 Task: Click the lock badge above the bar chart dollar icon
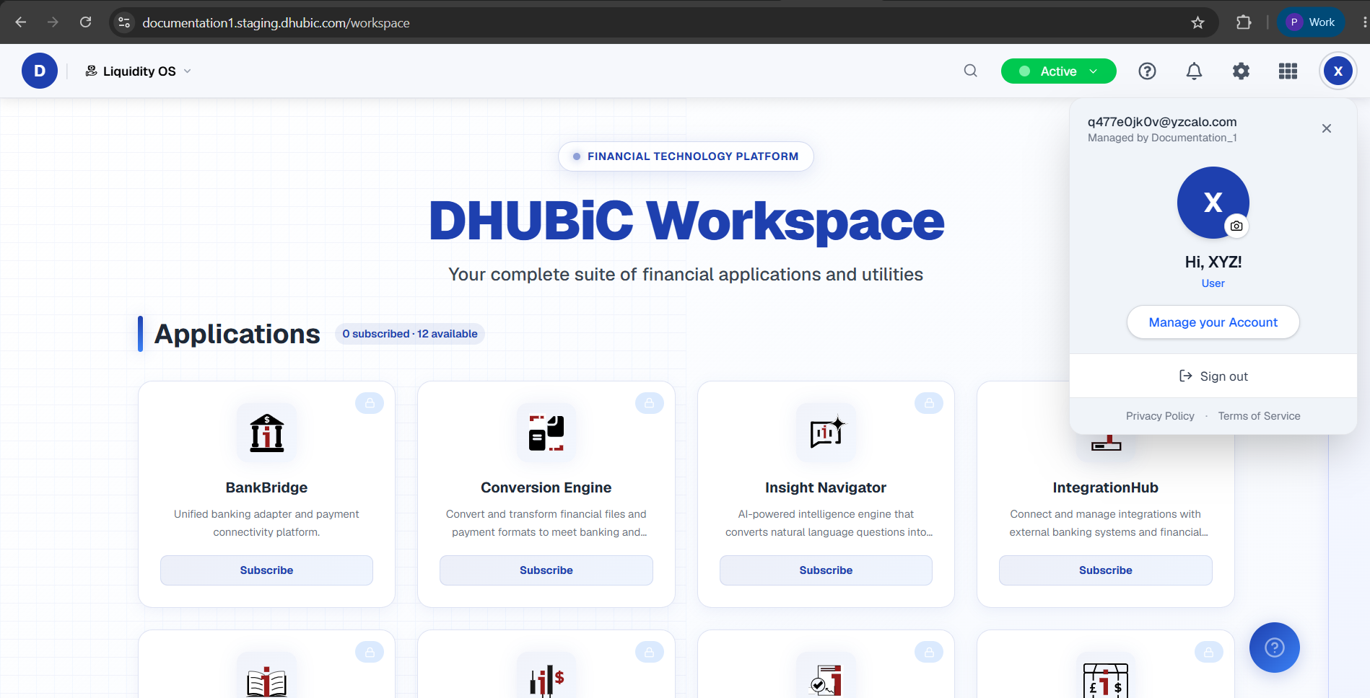click(x=649, y=652)
